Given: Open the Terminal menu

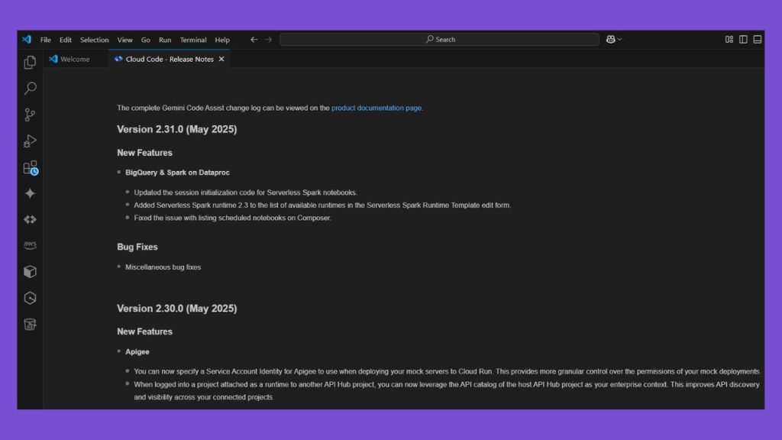Looking at the screenshot, I should 193,40.
